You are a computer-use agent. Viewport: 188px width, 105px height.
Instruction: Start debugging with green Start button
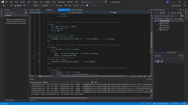pyautogui.click(x=59, y=6)
